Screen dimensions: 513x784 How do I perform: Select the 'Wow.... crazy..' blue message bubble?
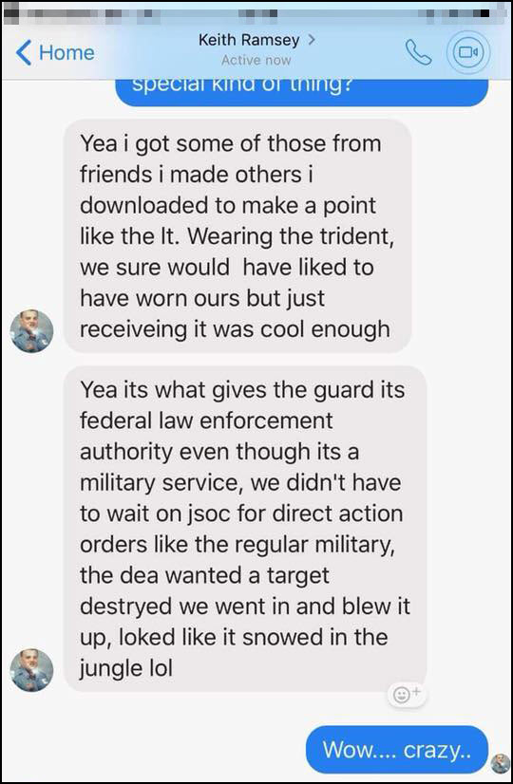[396, 750]
